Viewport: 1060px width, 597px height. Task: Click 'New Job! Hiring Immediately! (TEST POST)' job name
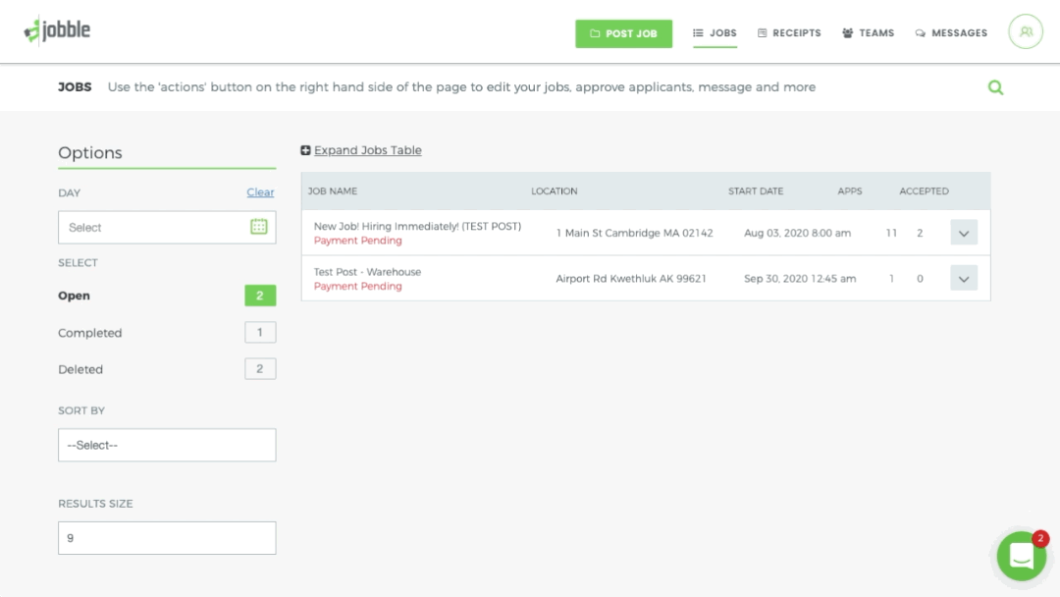[417, 226]
